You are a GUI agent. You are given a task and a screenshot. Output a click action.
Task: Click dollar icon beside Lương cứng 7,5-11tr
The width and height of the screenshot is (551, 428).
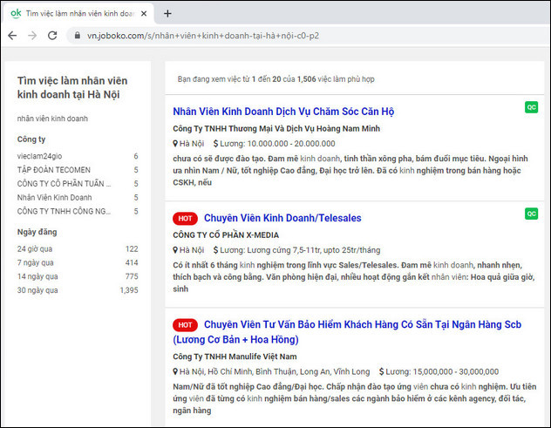(x=215, y=250)
